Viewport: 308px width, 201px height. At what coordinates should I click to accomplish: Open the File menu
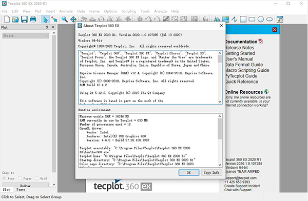5,11
